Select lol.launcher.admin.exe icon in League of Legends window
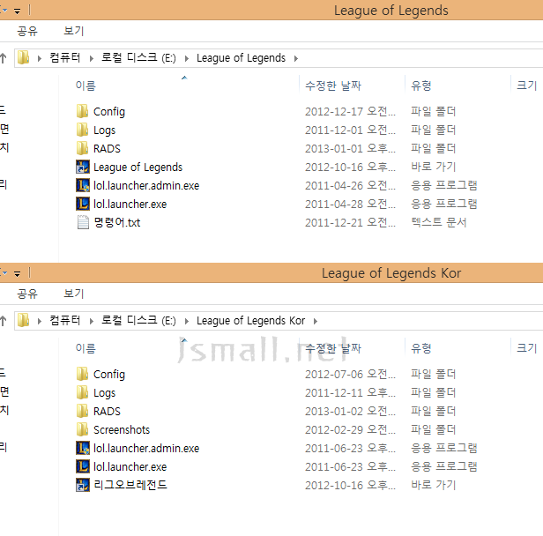The width and height of the screenshot is (543, 536). 83,186
